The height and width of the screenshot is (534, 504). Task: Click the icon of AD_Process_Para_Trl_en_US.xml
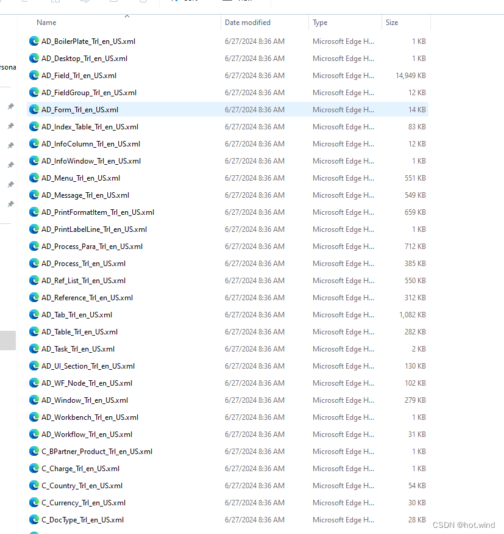[34, 246]
